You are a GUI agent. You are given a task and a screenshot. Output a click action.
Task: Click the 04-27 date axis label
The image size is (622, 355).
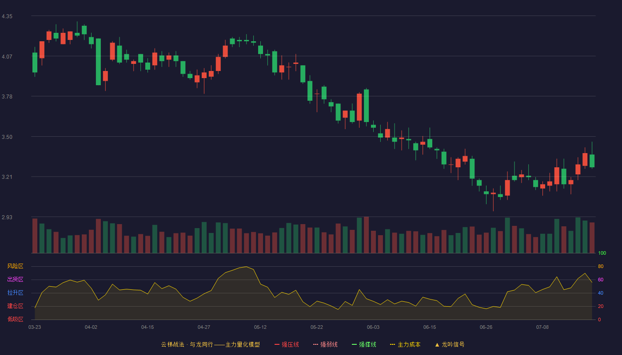tap(204, 327)
